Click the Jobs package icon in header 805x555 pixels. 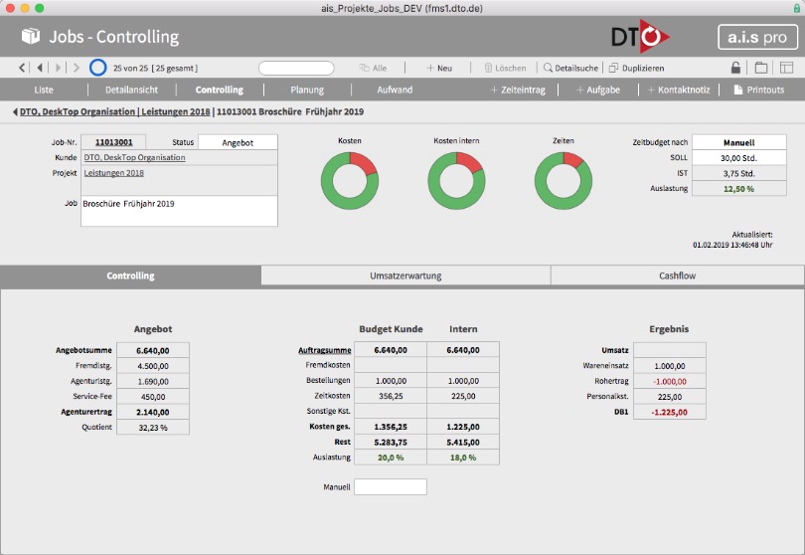pyautogui.click(x=31, y=36)
